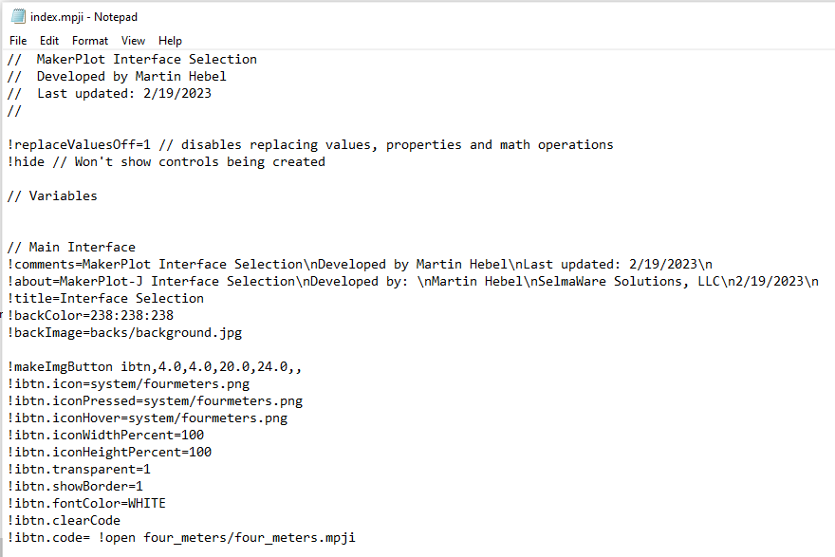The height and width of the screenshot is (557, 835).
Task: Open the View menu
Action: (x=133, y=41)
